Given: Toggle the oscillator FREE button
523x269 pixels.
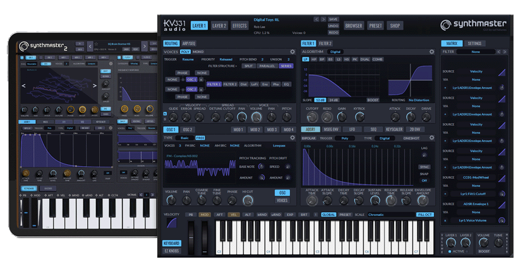Looking at the screenshot, I should (x=200, y=138).
